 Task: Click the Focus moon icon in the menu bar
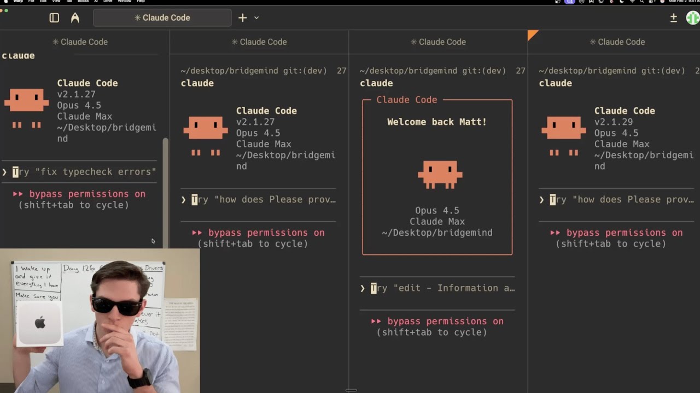click(622, 2)
